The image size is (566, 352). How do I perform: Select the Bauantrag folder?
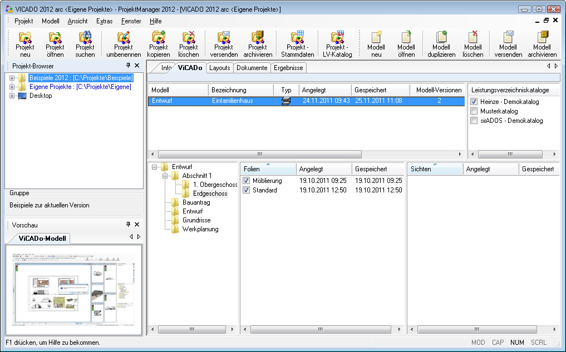(x=196, y=202)
